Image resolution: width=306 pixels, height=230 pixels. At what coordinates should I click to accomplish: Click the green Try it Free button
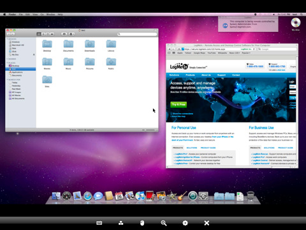[178, 104]
